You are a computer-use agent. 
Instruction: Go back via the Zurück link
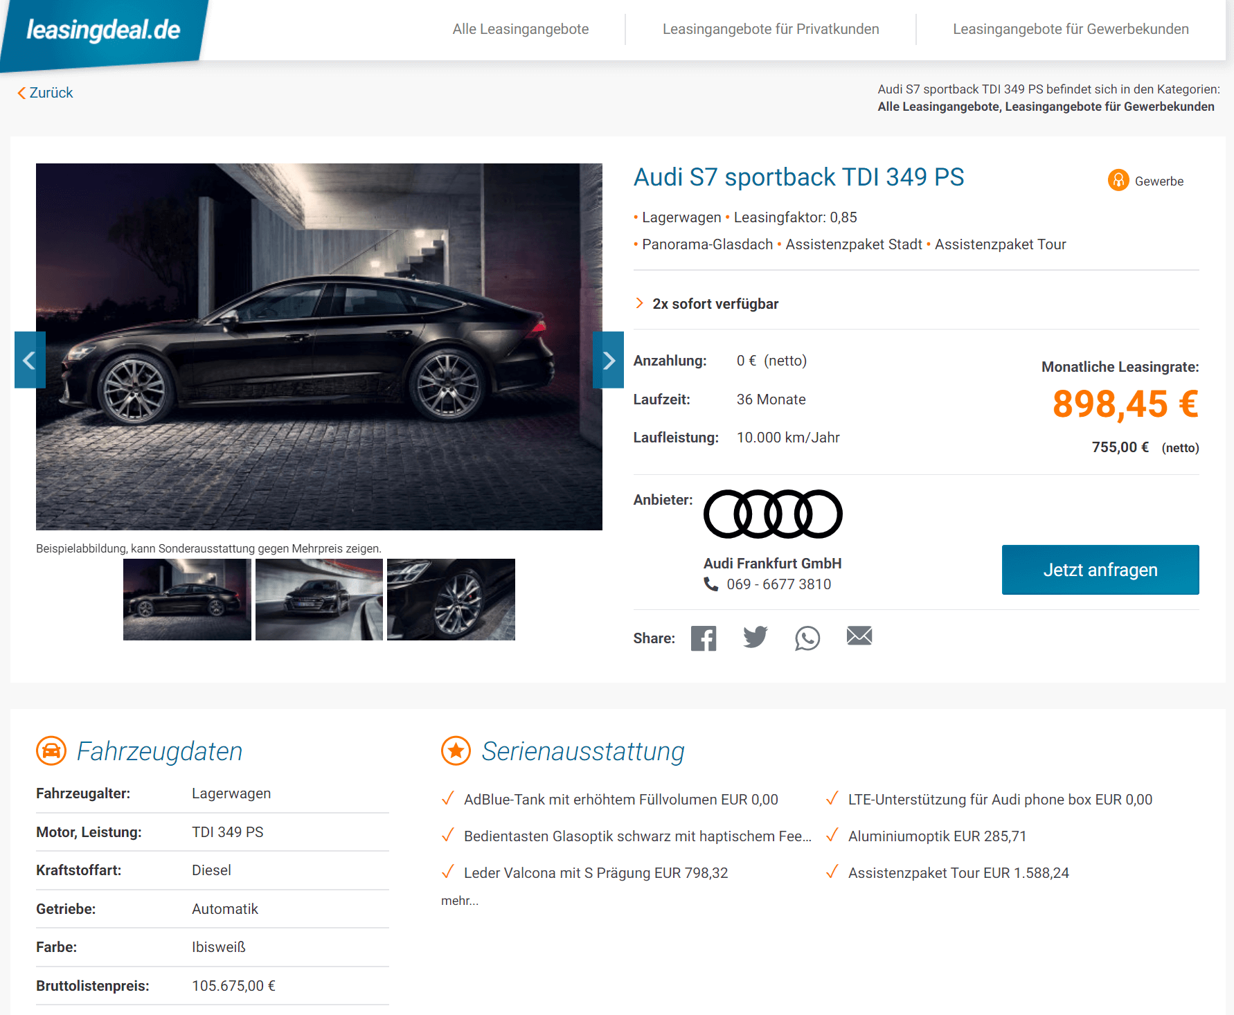coord(45,93)
